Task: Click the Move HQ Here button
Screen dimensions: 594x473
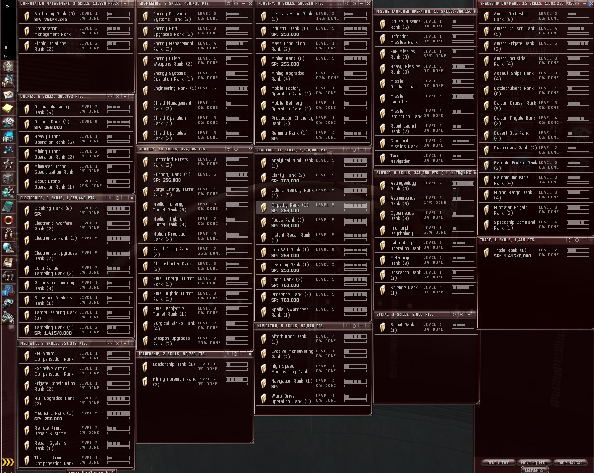Action: click(534, 463)
